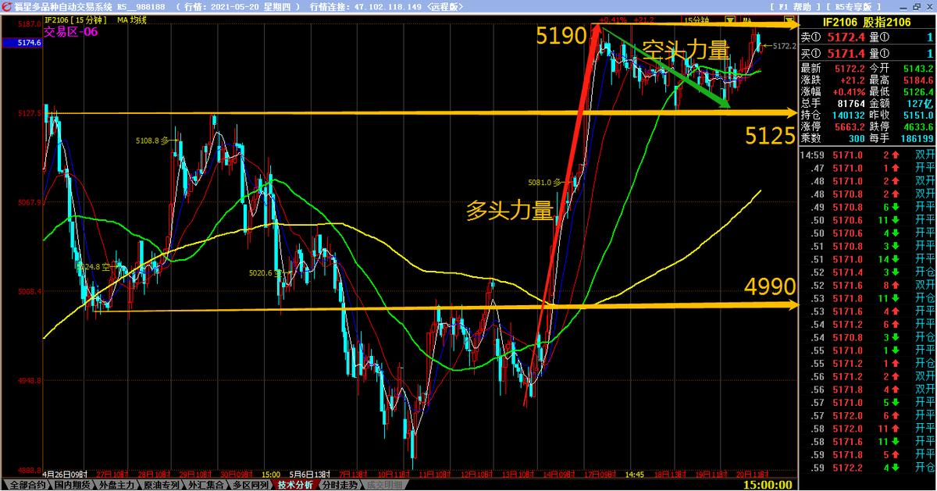Click the 14:45 time axis label
937x491 pixels.
point(635,474)
